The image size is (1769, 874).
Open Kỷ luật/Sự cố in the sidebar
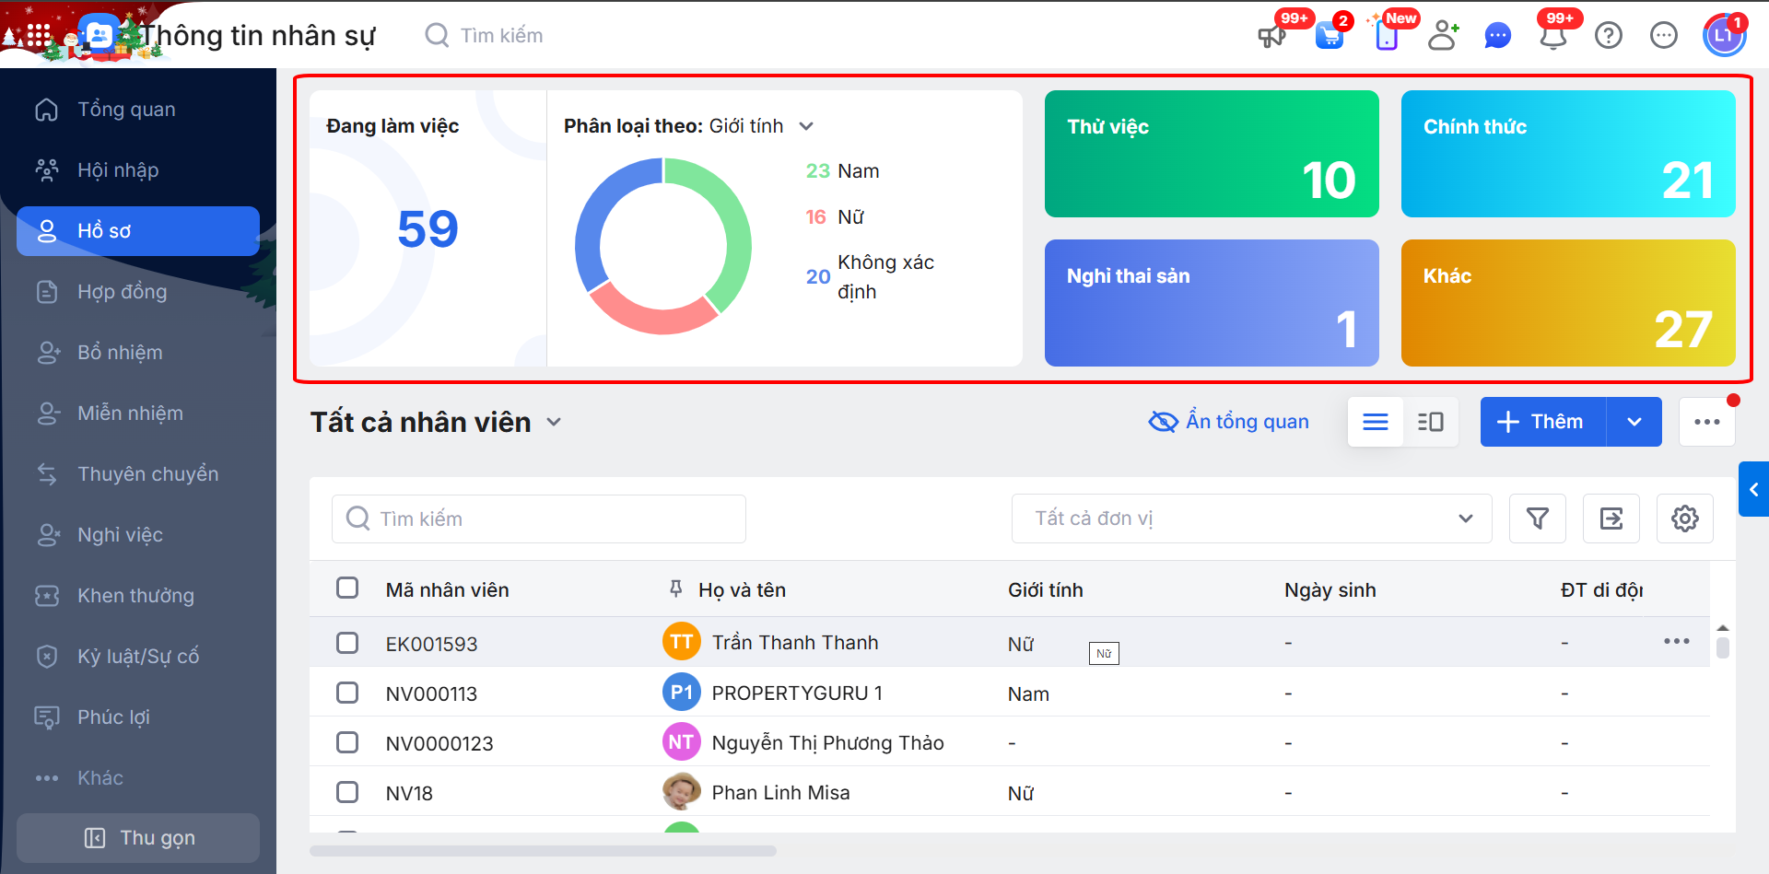(x=138, y=657)
